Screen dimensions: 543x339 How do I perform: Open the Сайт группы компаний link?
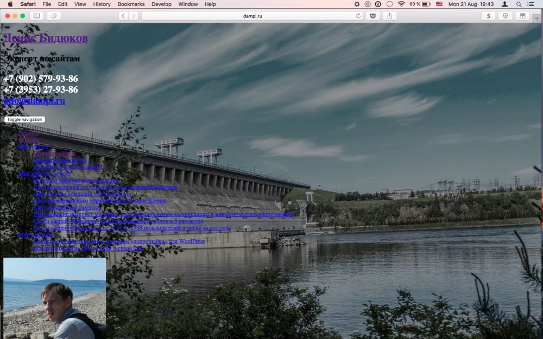[83, 194]
